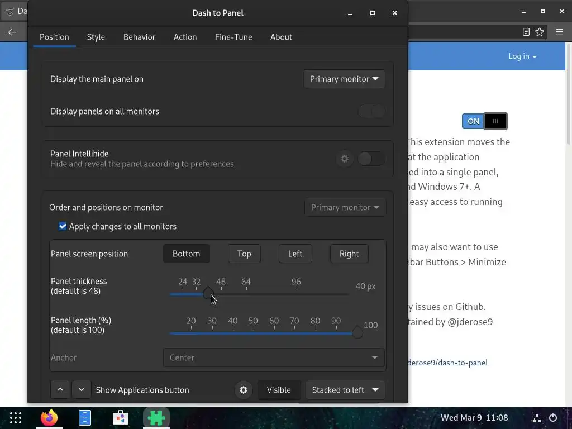Bookmark this page with the star icon
The height and width of the screenshot is (429, 572).
click(x=540, y=32)
